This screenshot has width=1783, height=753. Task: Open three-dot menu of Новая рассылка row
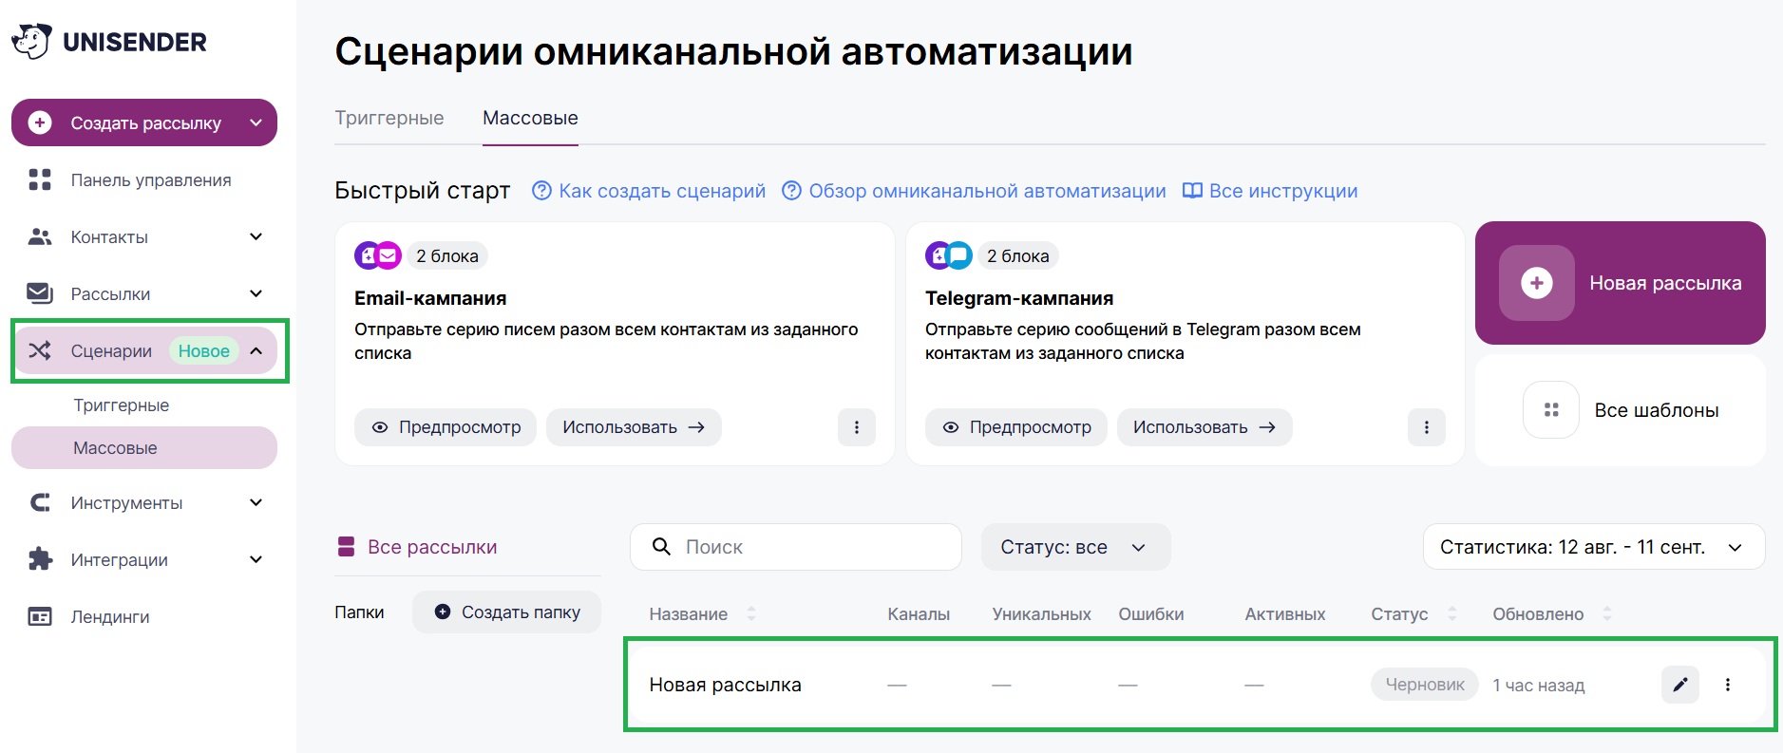coord(1727,685)
